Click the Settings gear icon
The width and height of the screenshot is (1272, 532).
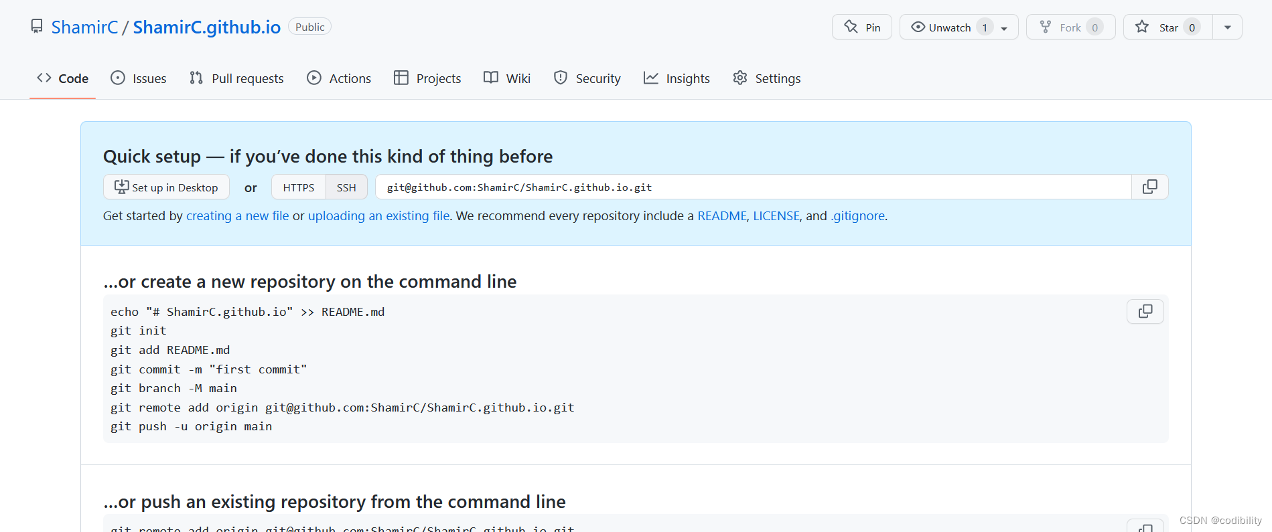[740, 78]
